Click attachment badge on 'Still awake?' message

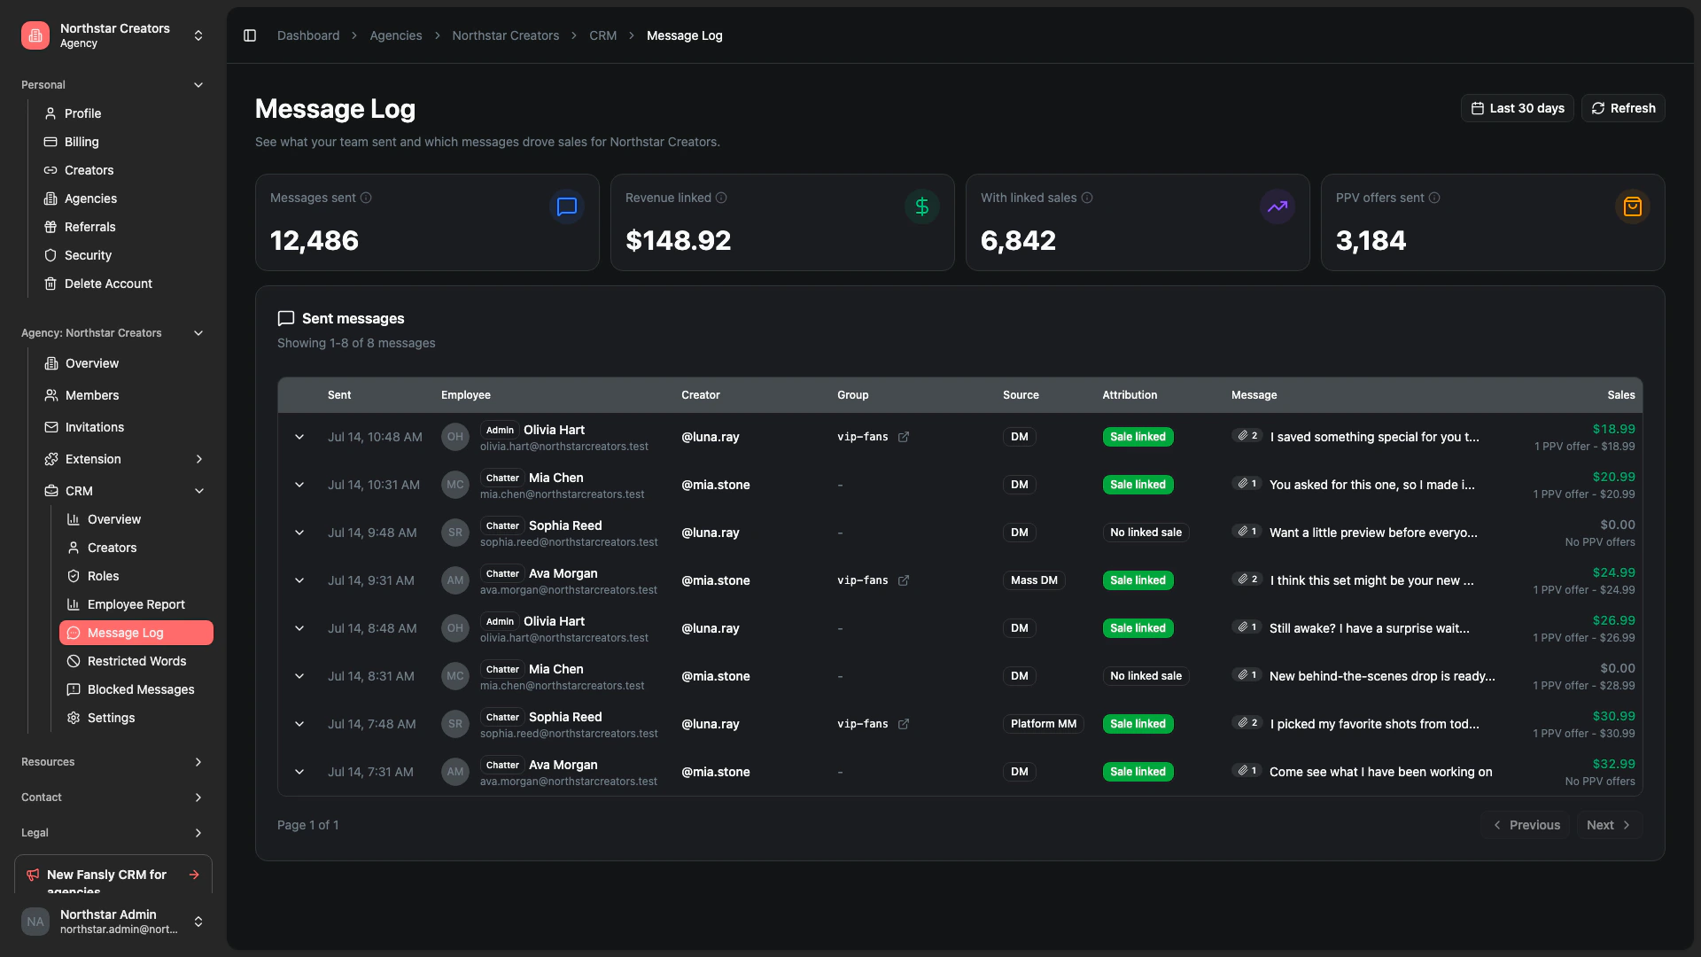(x=1247, y=627)
